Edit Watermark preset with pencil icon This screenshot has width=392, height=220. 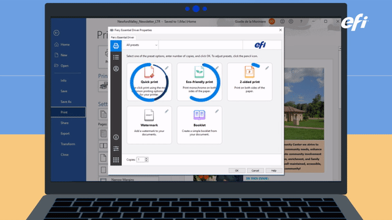coord(167,111)
